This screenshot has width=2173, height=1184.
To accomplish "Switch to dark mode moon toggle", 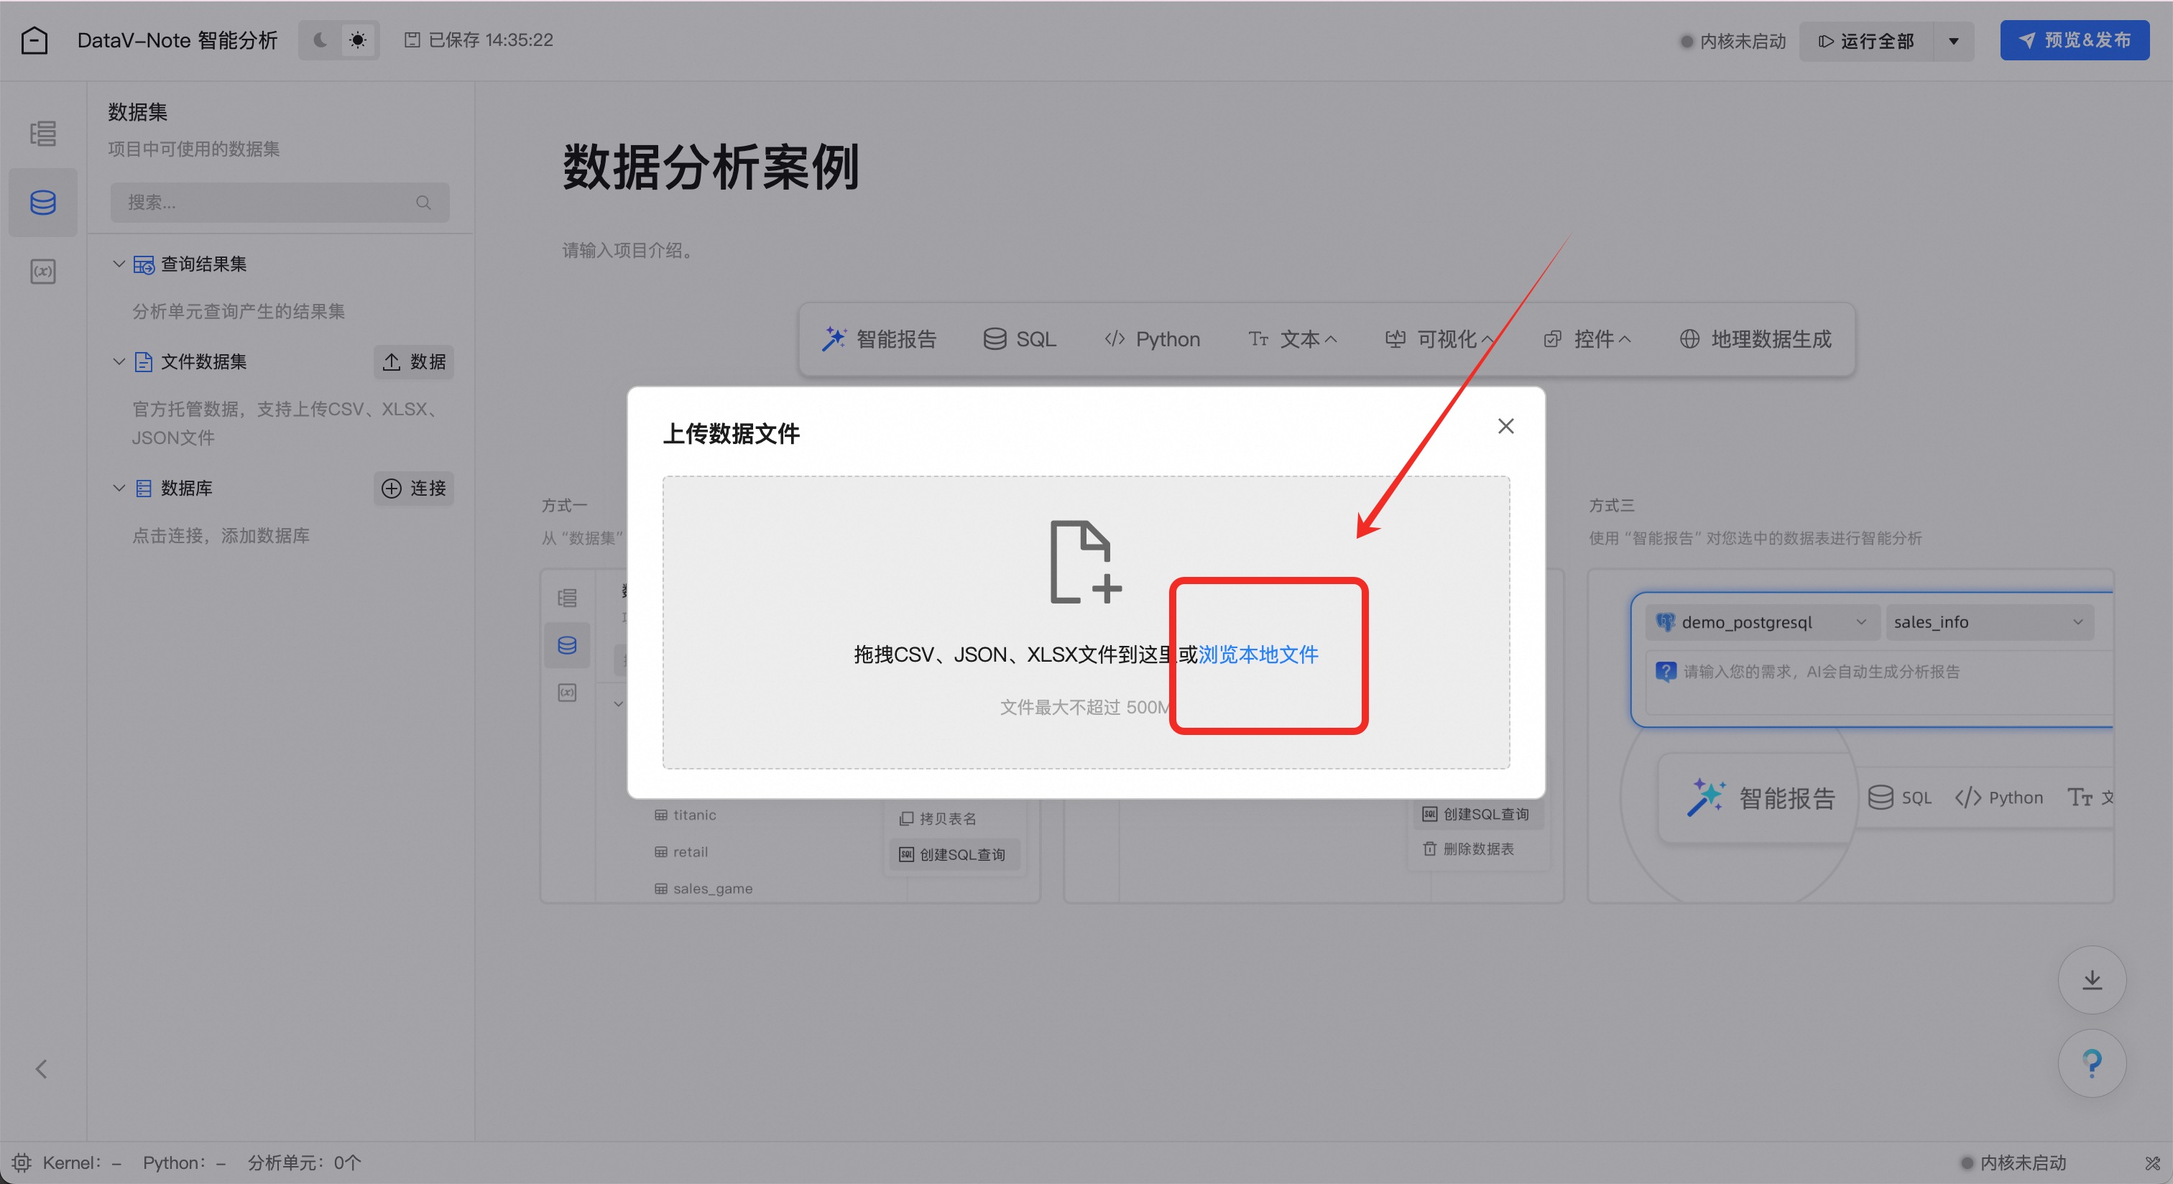I will [x=320, y=40].
